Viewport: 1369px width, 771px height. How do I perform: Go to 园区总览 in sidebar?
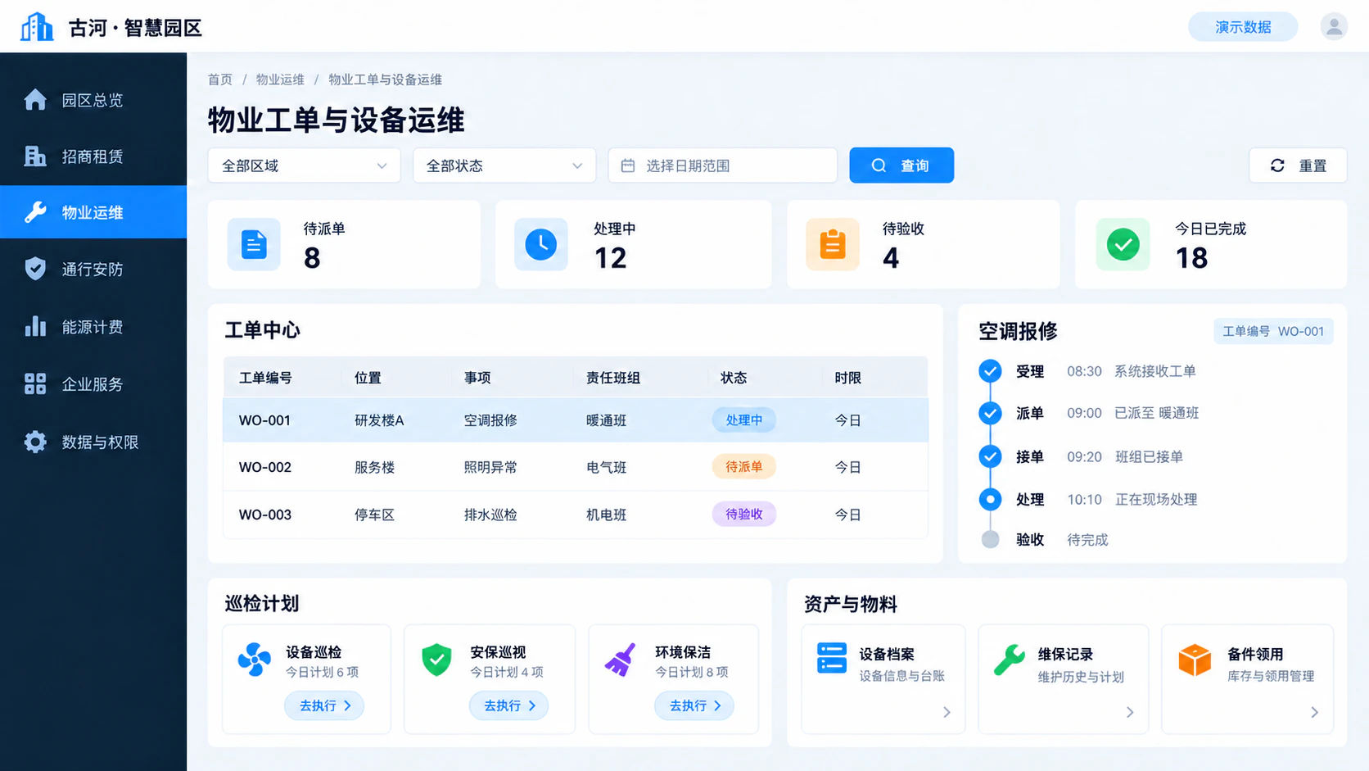pos(93,100)
